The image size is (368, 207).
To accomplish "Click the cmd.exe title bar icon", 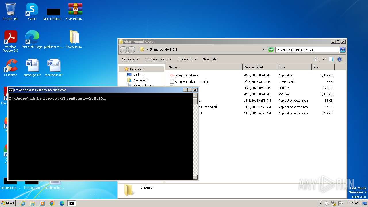I will 11,90.
